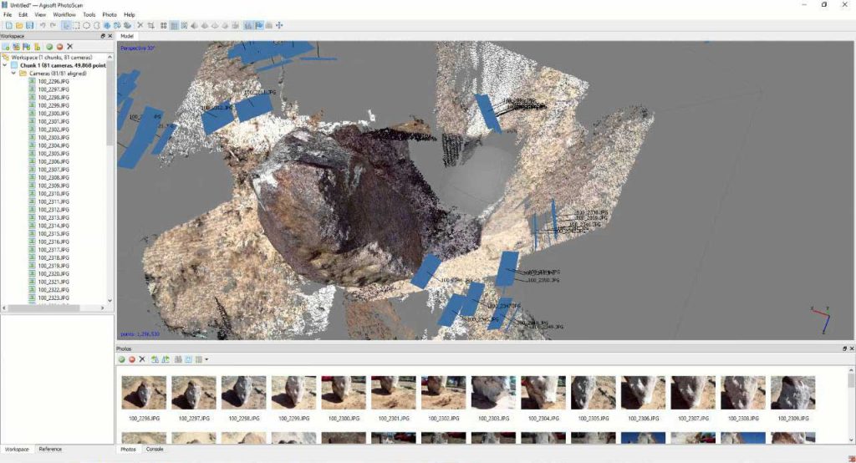Image resolution: width=856 pixels, height=463 pixels.
Task: Switch to Wireframe model view
Action: coord(215,25)
